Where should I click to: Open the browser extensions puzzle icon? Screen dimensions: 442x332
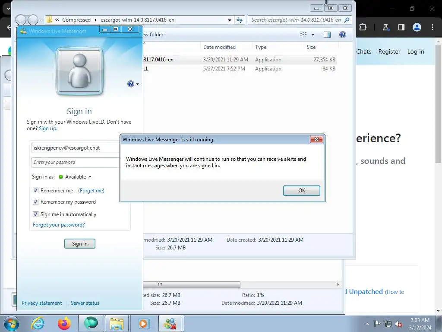point(363,27)
